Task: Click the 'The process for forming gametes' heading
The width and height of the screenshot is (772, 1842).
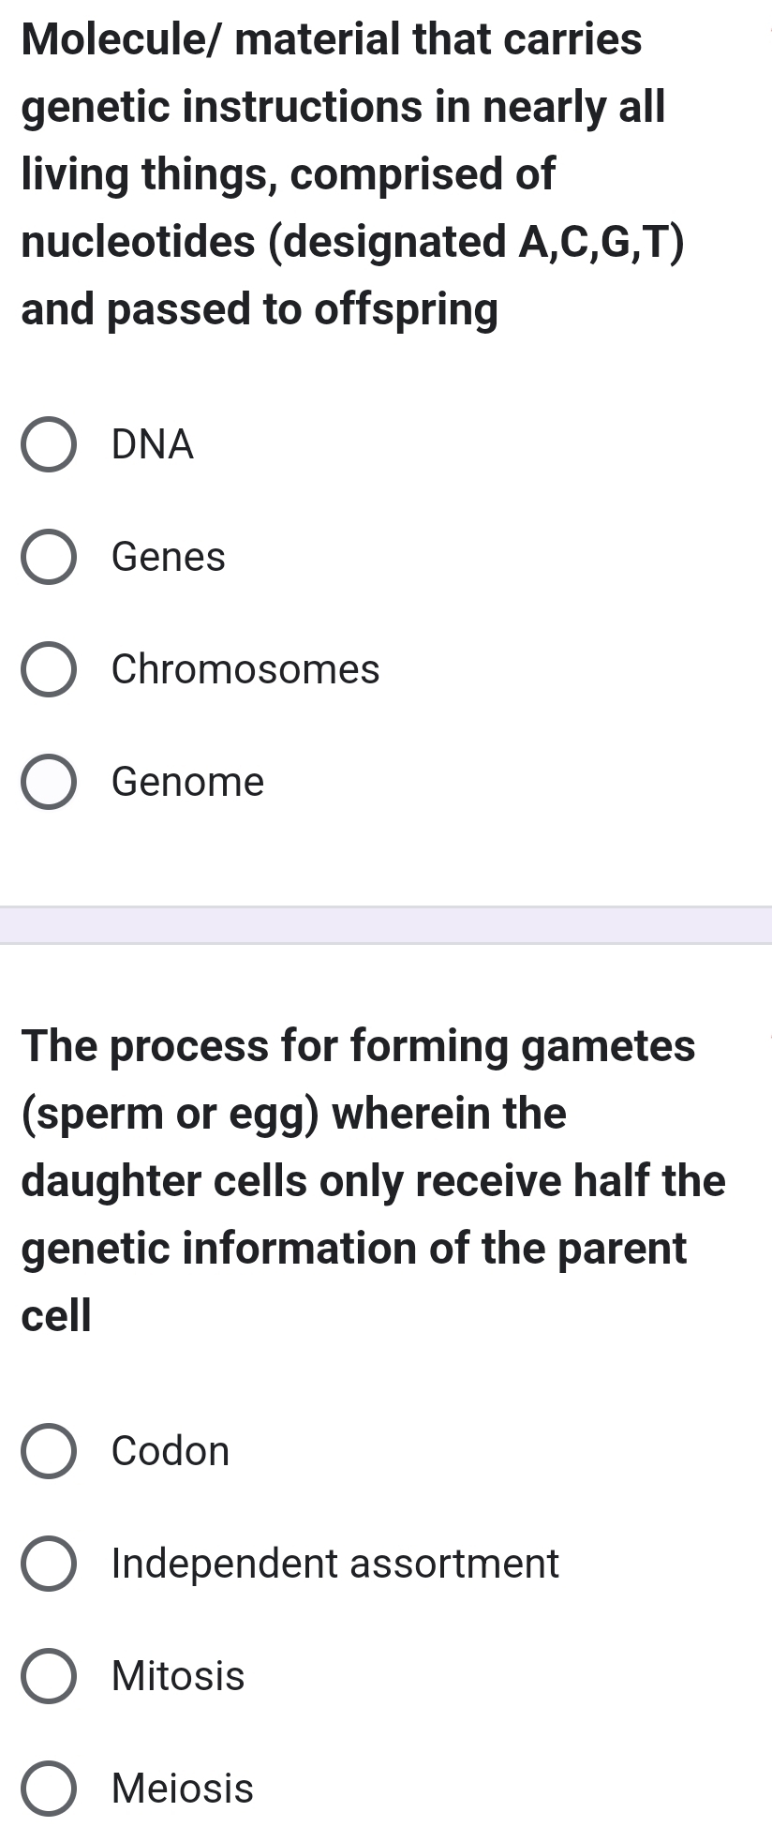Action: [359, 1045]
